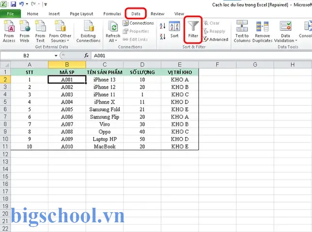The height and width of the screenshot is (232, 312).
Task: Import data From Web
Action: pos(25,31)
